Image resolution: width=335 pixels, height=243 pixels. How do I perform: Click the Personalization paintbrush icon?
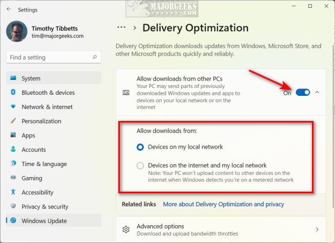click(13, 120)
